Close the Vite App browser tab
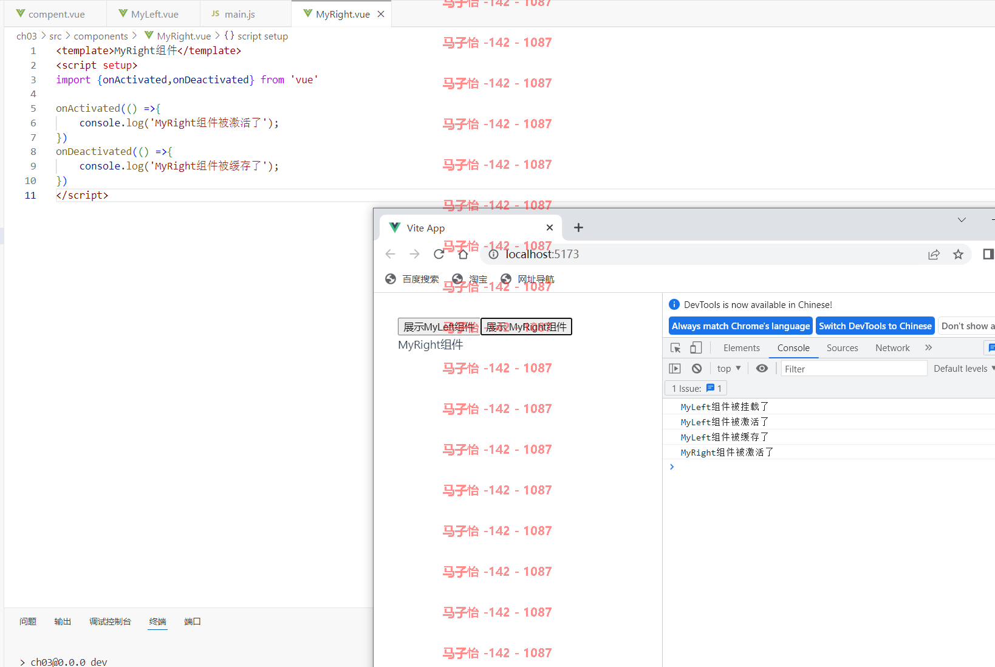 [550, 227]
